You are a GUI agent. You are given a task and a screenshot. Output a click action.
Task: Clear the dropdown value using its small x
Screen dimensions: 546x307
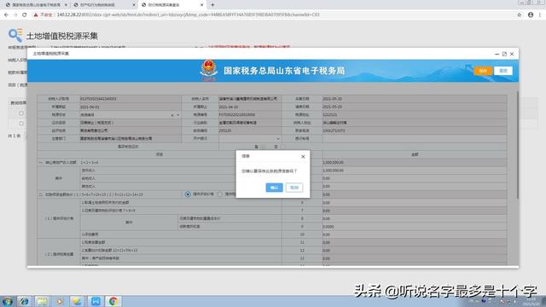(x=172, y=115)
